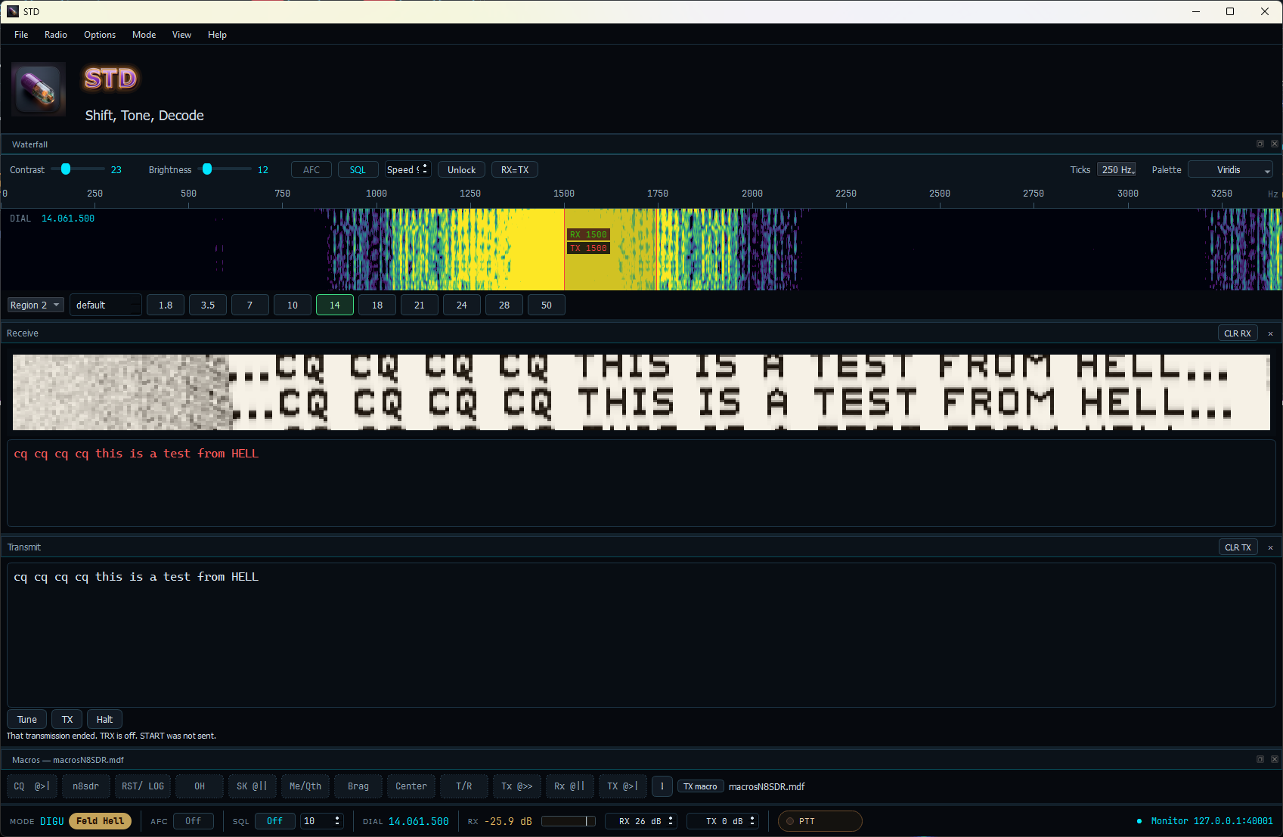The image size is (1283, 837).
Task: Run the 'CQ @>|' macro
Action: [32, 786]
